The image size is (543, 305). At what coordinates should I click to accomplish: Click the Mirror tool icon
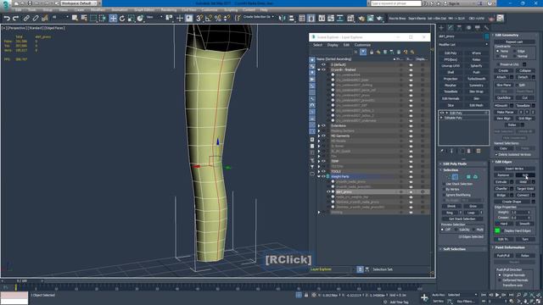point(283,18)
